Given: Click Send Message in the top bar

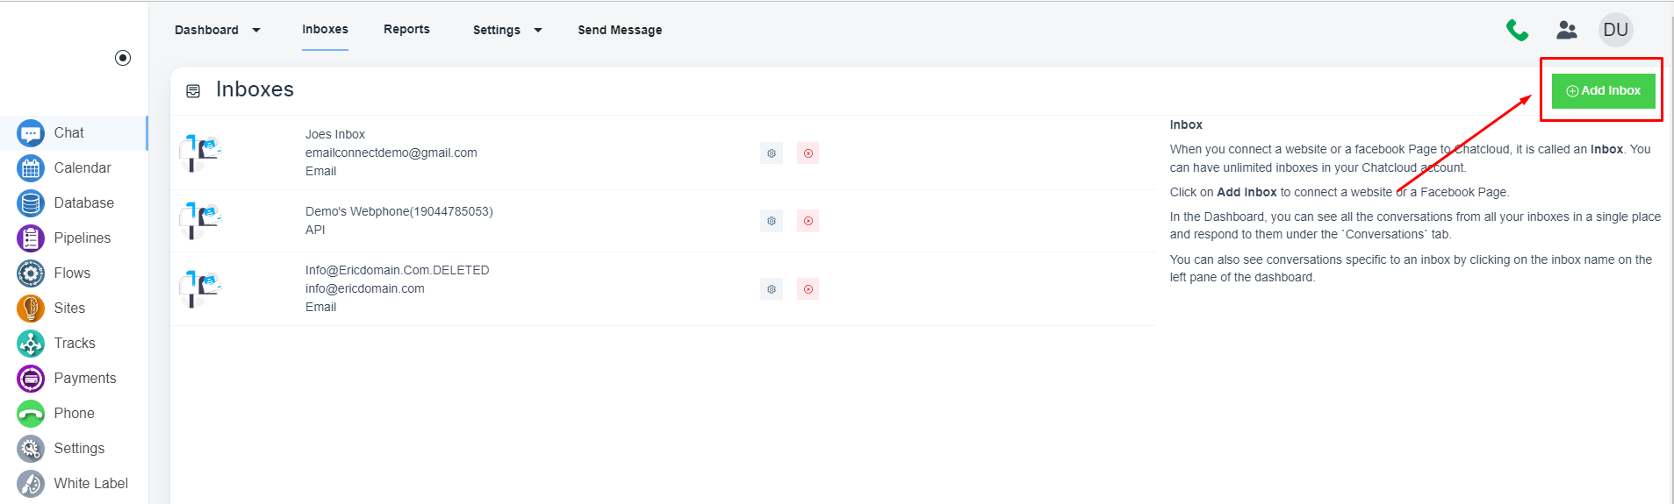Looking at the screenshot, I should tap(620, 30).
